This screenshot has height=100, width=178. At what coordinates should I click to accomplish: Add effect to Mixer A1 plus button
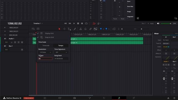166,50
